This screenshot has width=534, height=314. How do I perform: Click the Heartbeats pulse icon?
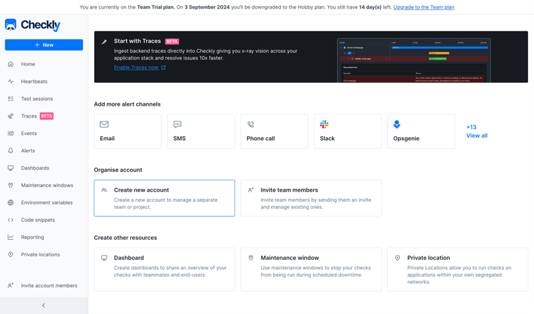tap(11, 82)
